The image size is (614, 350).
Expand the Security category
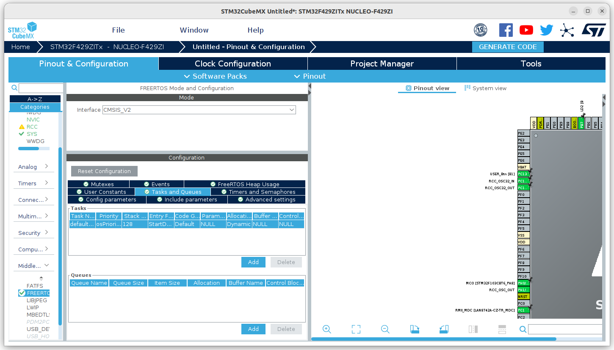(33, 233)
